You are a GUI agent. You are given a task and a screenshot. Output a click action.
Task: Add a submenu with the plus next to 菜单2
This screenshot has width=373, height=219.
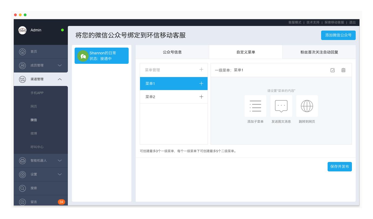coord(201,97)
